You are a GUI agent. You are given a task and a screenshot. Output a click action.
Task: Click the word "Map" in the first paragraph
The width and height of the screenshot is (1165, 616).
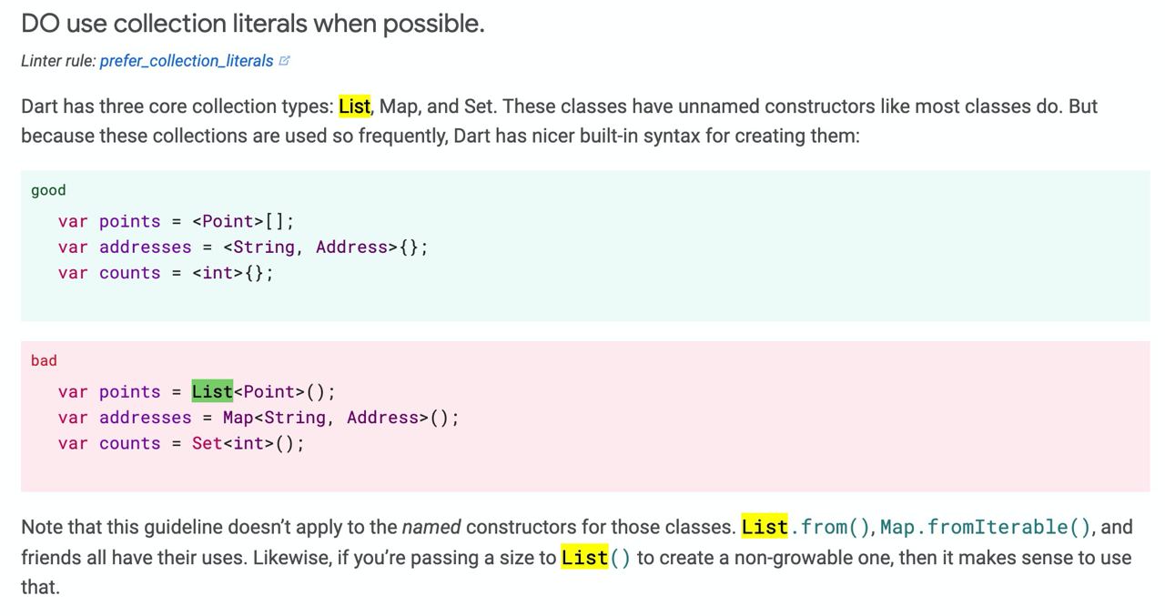tap(399, 106)
